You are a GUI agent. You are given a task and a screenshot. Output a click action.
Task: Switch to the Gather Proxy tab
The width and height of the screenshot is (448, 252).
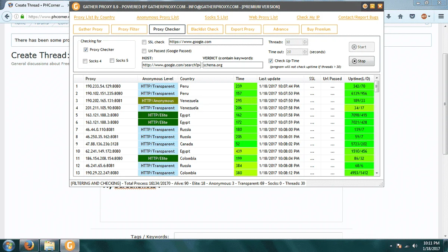[x=91, y=29]
